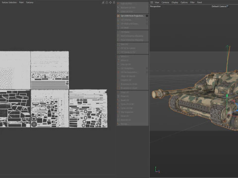This screenshot has width=238, height=178.
Task: Click first navigation icon above UV canvas
Action: [x=103, y=2]
